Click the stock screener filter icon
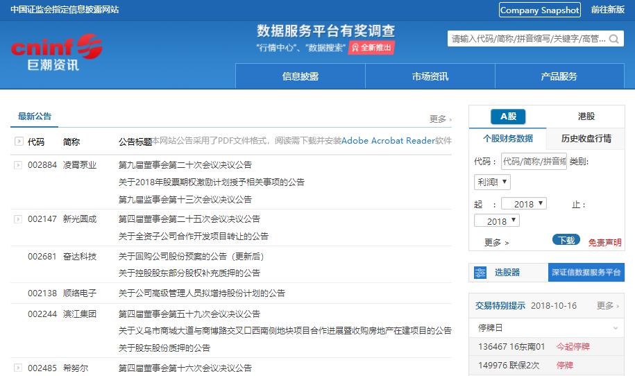Viewport: 635px width, 376px height. click(x=480, y=273)
